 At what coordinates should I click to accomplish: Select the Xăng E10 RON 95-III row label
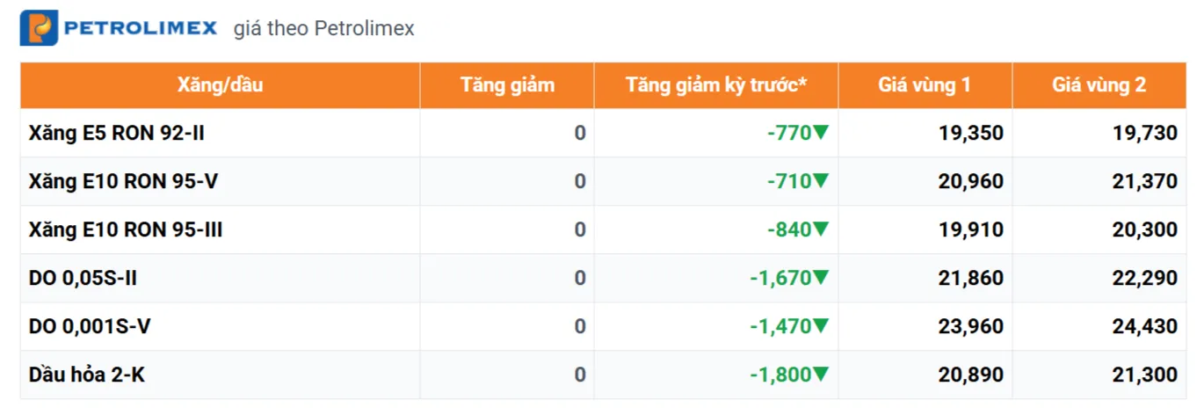126,230
